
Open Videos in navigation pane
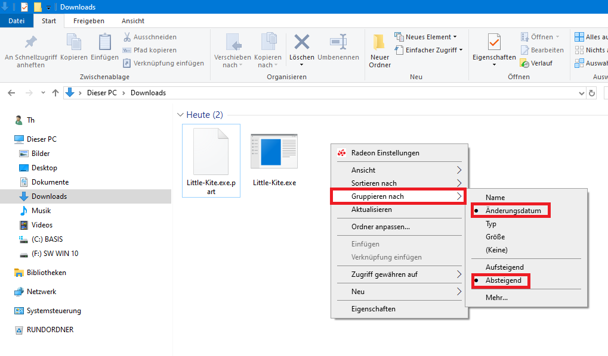coord(36,225)
